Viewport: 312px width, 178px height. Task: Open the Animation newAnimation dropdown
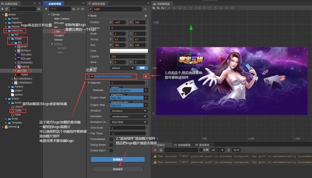pyautogui.click(x=129, y=117)
